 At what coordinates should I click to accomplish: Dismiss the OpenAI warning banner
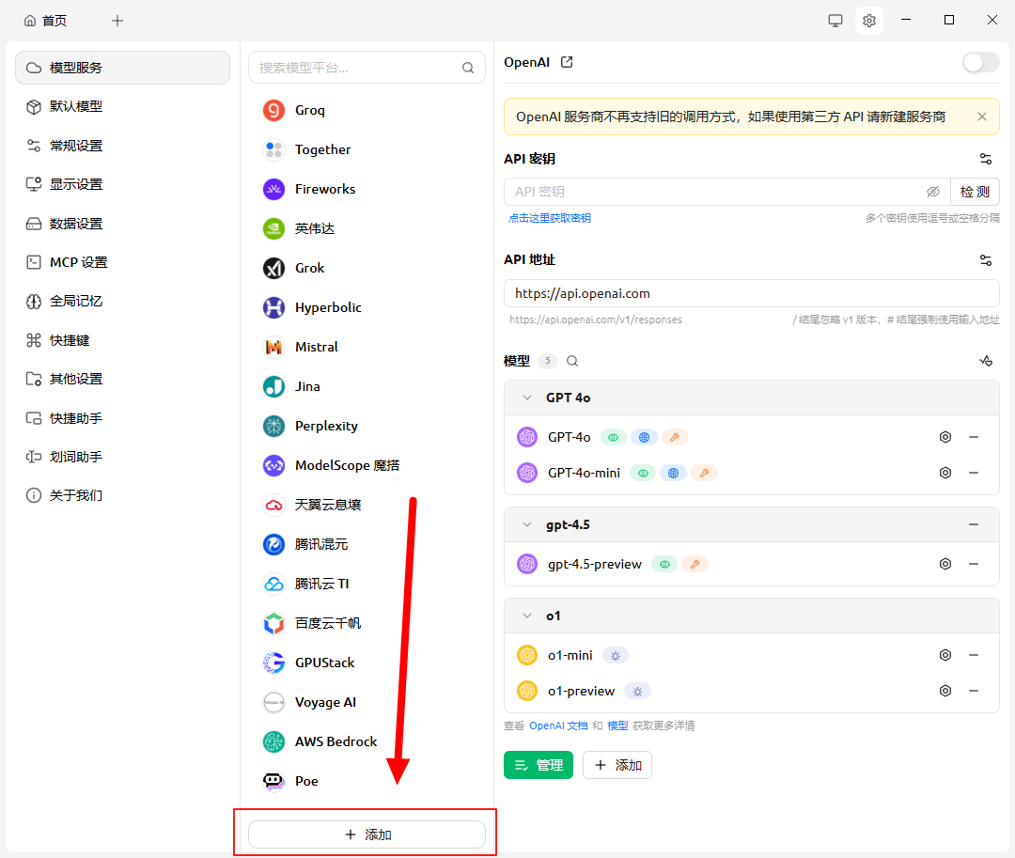982,117
